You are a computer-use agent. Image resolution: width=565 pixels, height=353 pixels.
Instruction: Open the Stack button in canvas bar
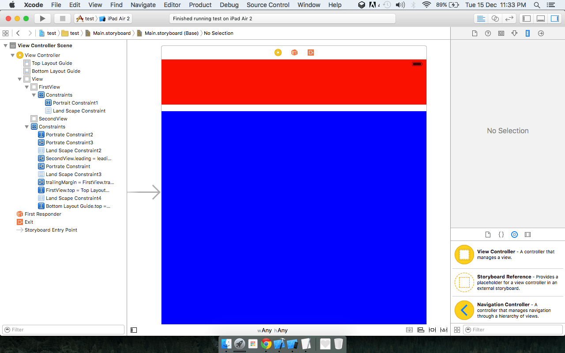[409, 330]
